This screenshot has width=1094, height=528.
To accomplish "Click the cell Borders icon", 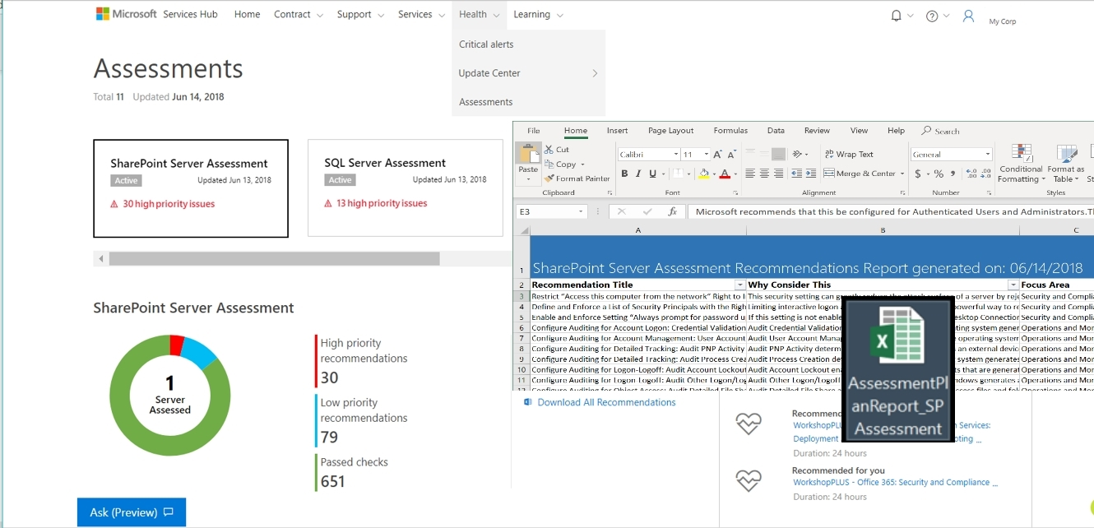I will click(677, 174).
